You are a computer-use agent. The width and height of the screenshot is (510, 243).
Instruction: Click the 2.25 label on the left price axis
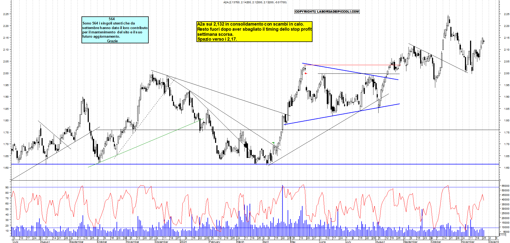[x=6, y=14]
